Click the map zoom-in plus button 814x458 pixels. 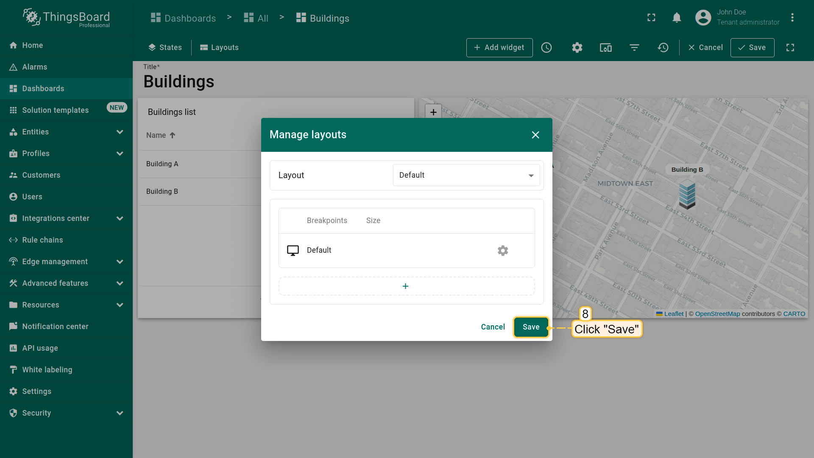coord(433,112)
